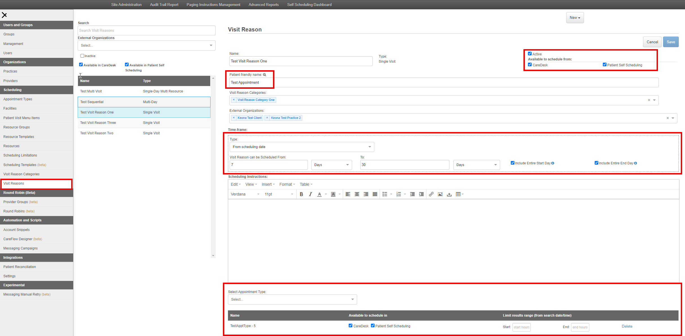Center align text in editor
The image size is (685, 336).
pos(357,194)
